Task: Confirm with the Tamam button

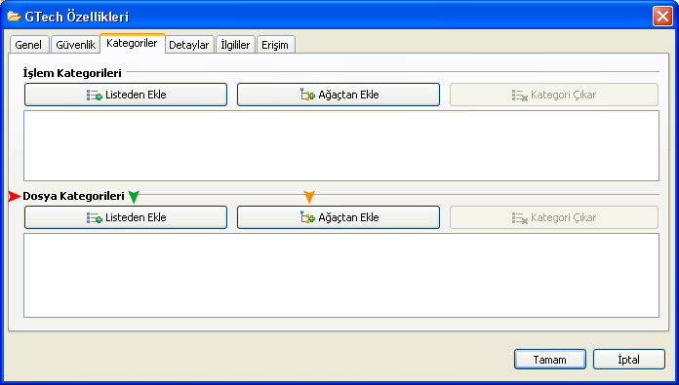Action: (550, 360)
